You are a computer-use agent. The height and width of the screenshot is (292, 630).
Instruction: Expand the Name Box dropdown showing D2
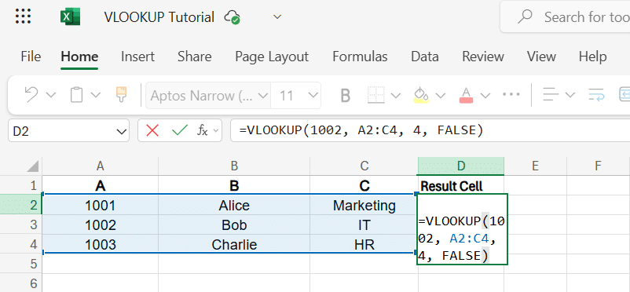click(x=120, y=131)
